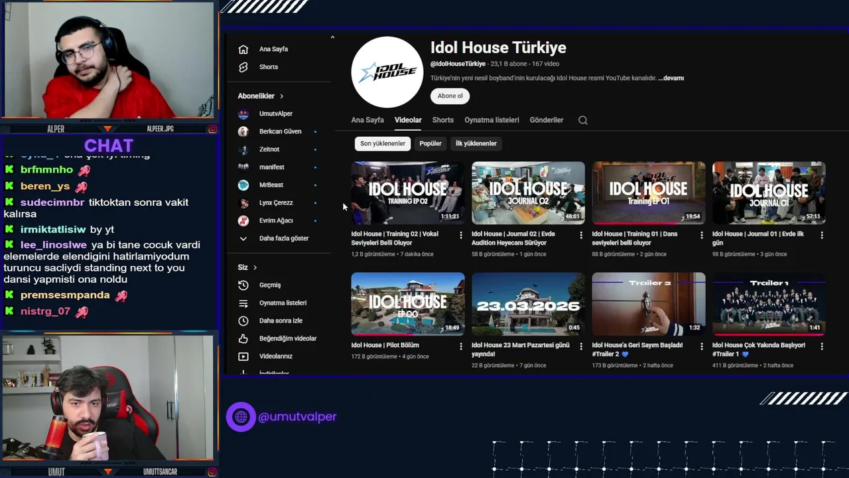Switch to channel Shorts tab
This screenshot has width=849, height=478.
point(443,120)
